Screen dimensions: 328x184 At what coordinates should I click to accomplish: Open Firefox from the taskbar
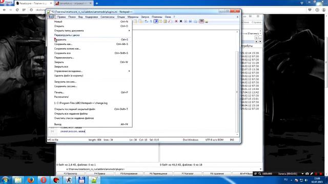[x=31, y=180]
